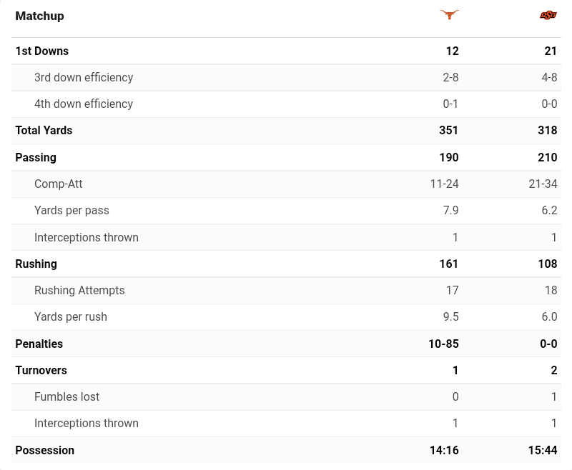Click the 4th down efficiency label

84,104
